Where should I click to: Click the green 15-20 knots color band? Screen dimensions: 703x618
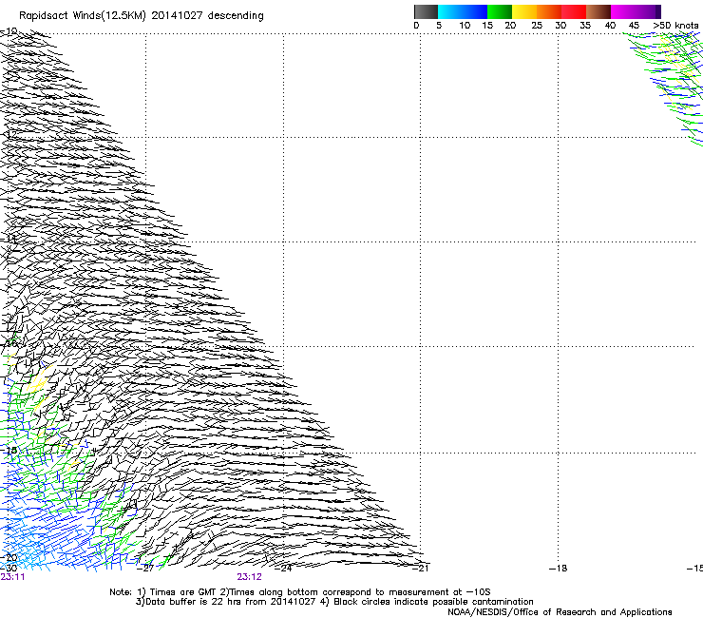[x=500, y=11]
